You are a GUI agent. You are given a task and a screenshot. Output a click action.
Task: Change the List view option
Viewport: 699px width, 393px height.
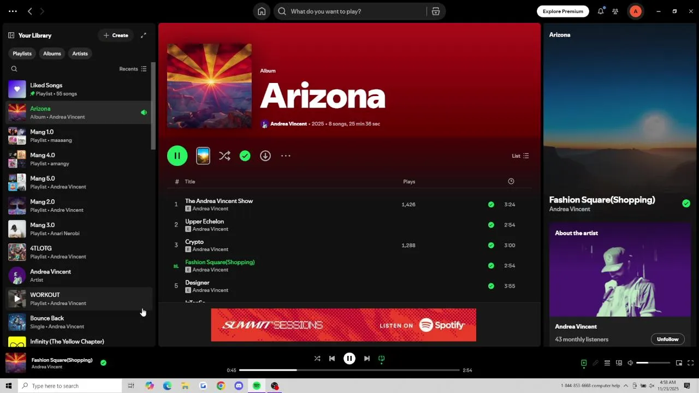click(x=520, y=156)
